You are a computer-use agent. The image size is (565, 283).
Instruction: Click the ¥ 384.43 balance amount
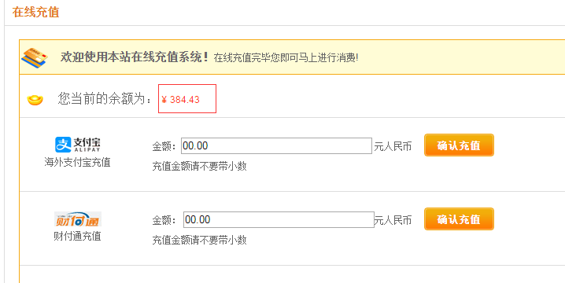tap(180, 100)
